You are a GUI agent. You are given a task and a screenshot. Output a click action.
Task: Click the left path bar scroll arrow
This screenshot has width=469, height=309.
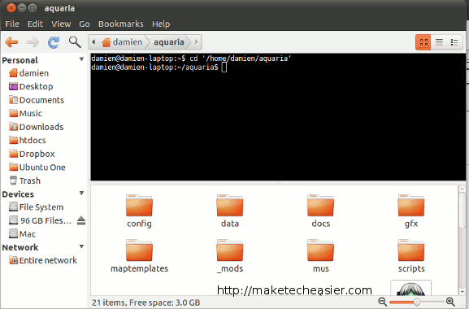pos(93,42)
